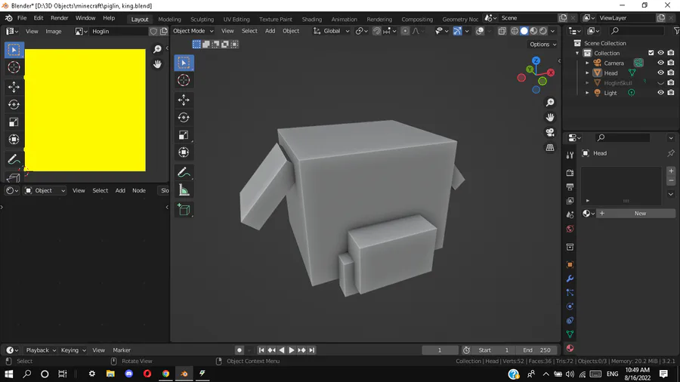Play the animation forward
The image size is (680, 382).
click(292, 350)
